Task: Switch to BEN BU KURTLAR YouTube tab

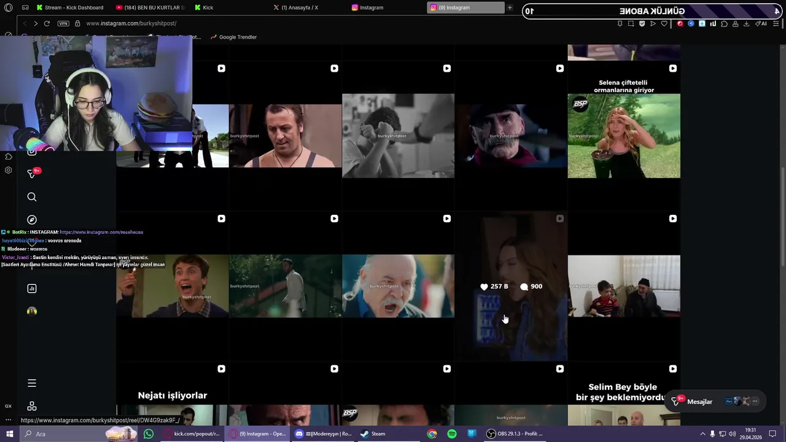Action: 150,7
